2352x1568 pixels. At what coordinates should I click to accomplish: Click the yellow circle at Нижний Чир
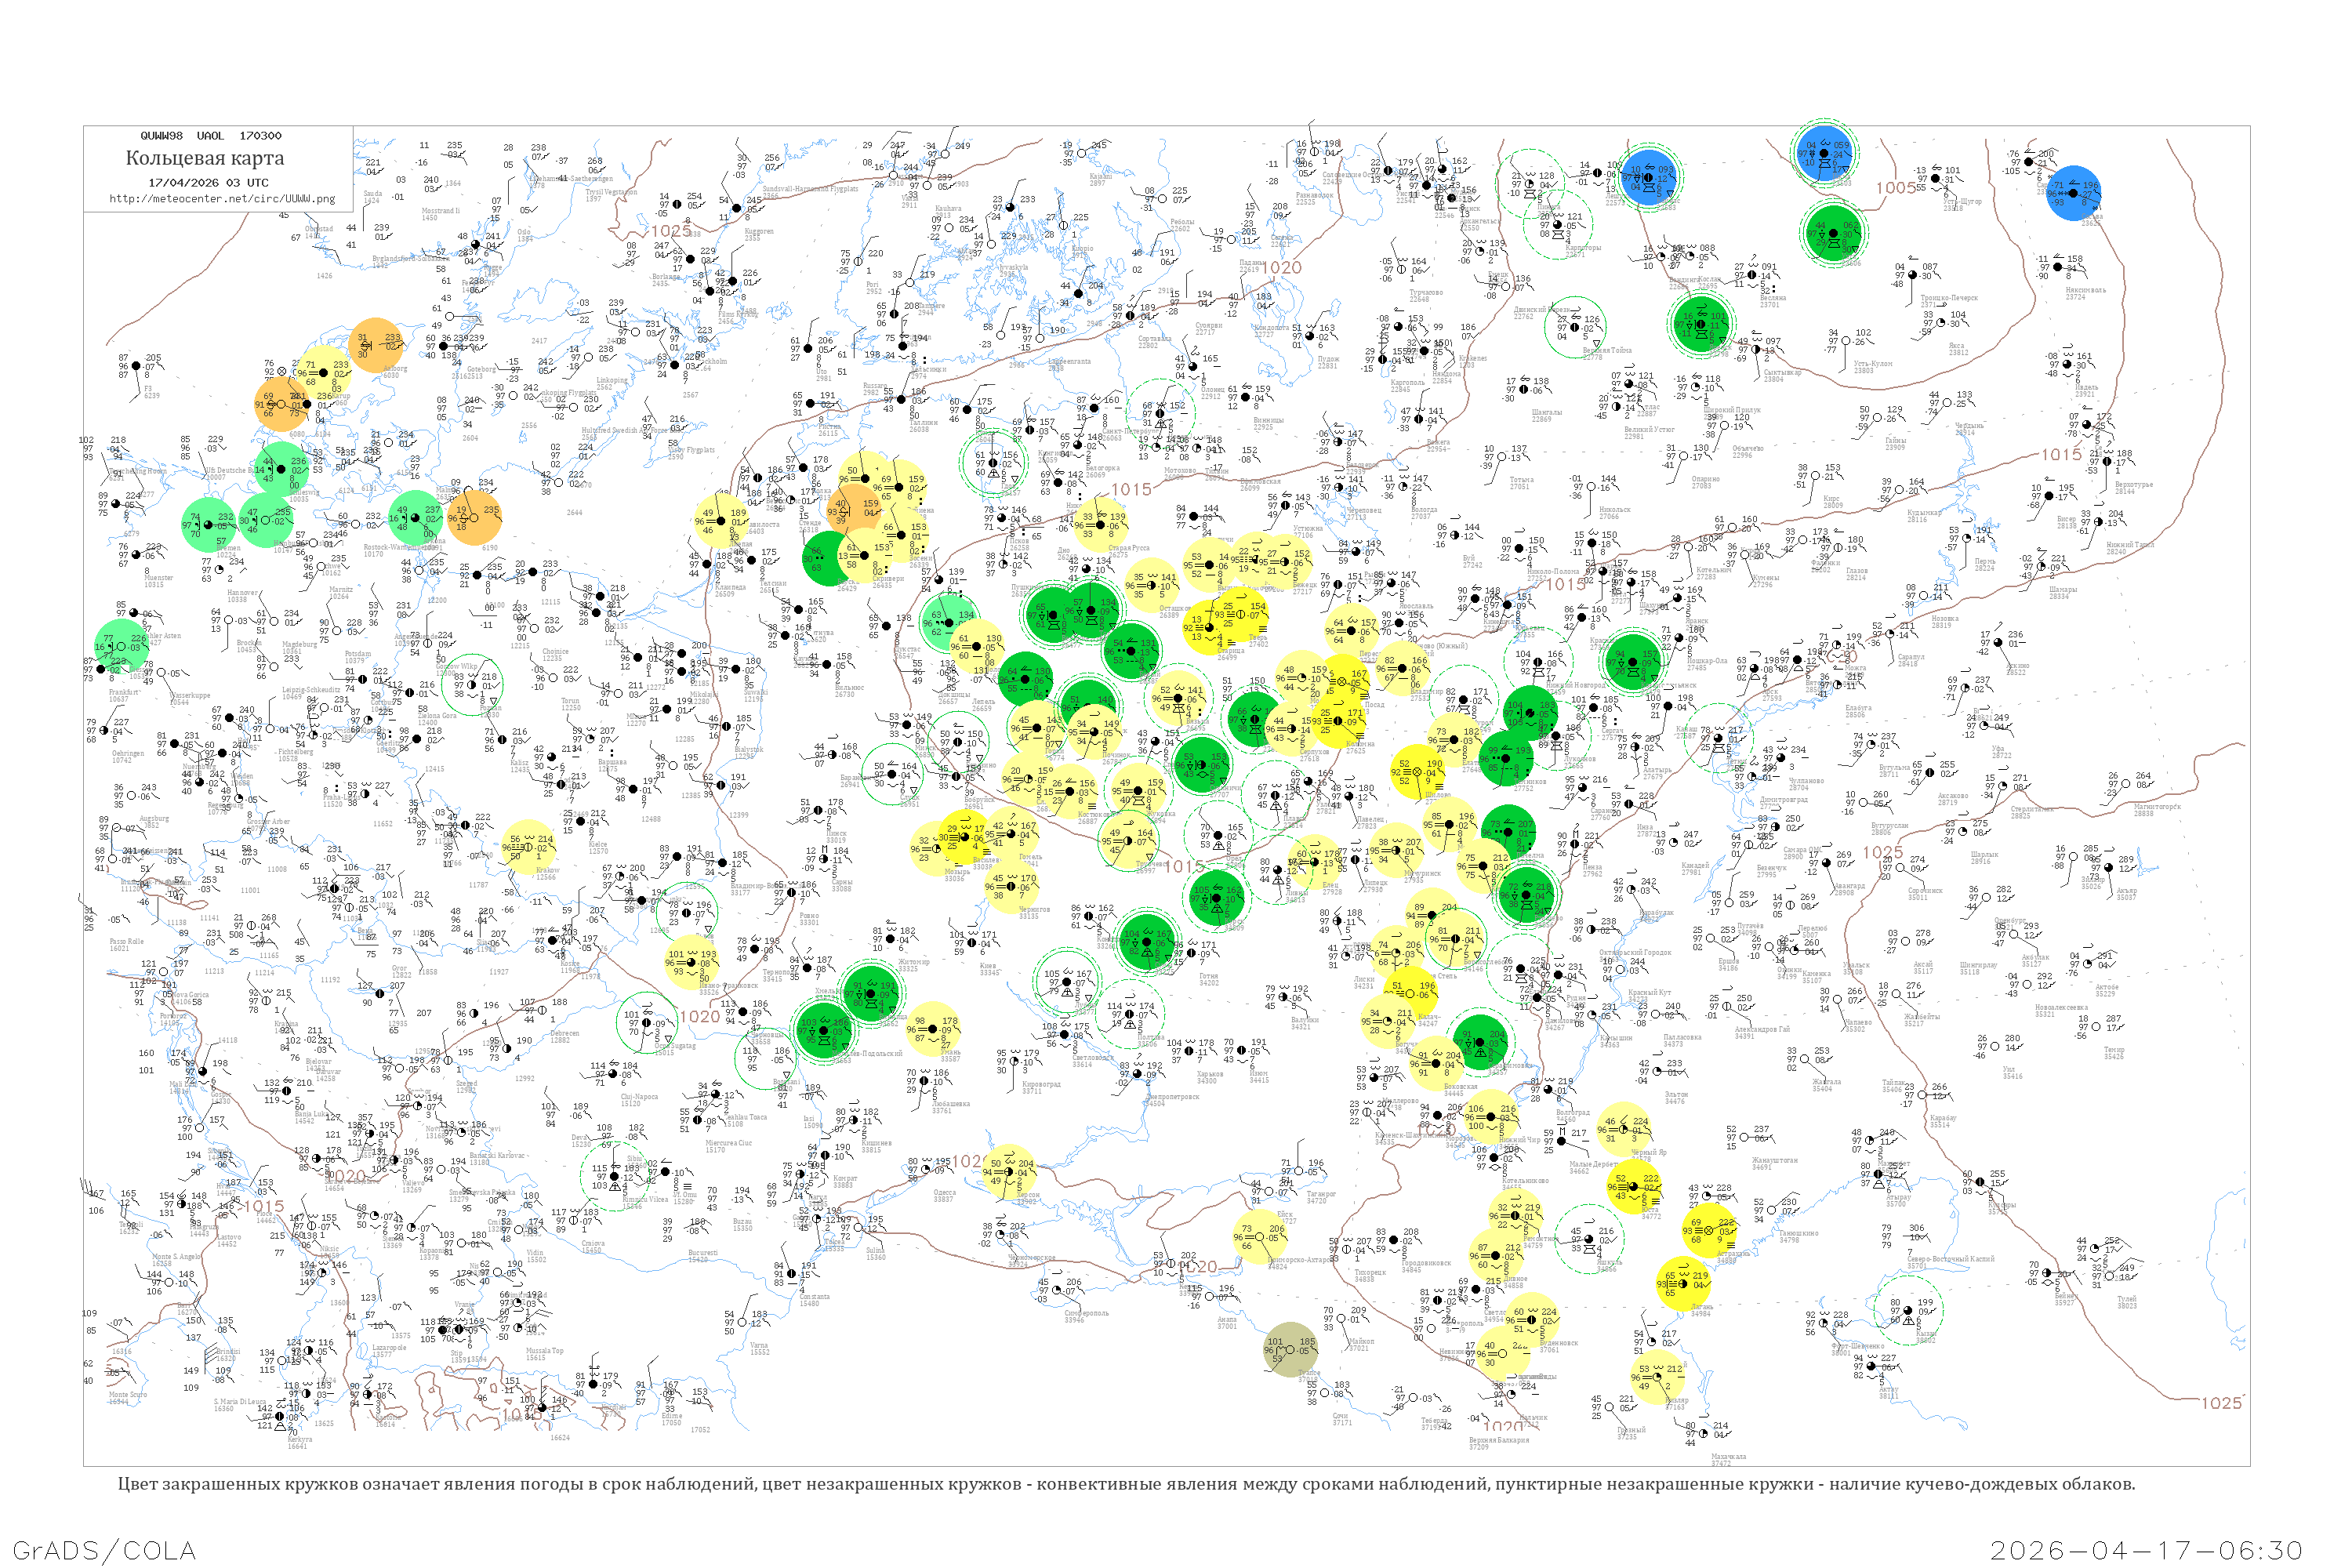(x=1490, y=1117)
